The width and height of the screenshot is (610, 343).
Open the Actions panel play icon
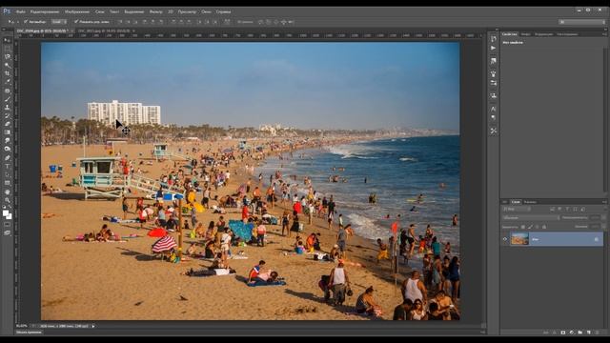tap(494, 48)
